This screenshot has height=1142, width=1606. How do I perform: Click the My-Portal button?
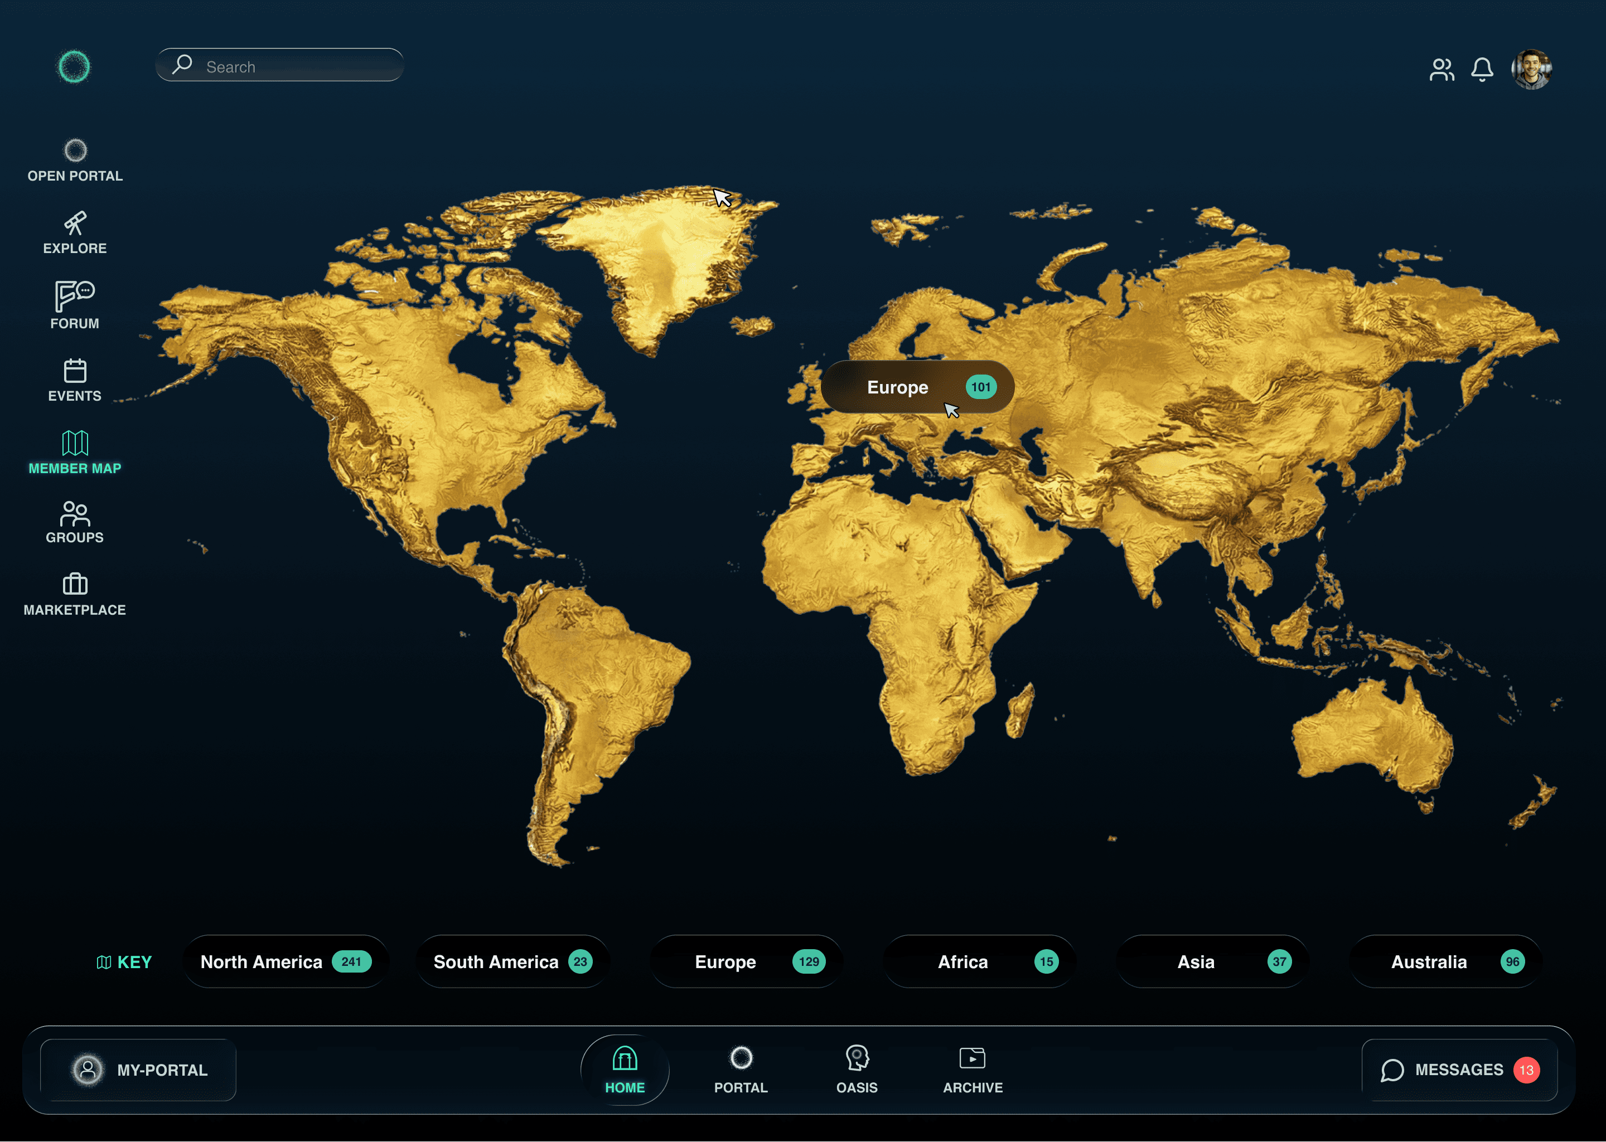139,1070
